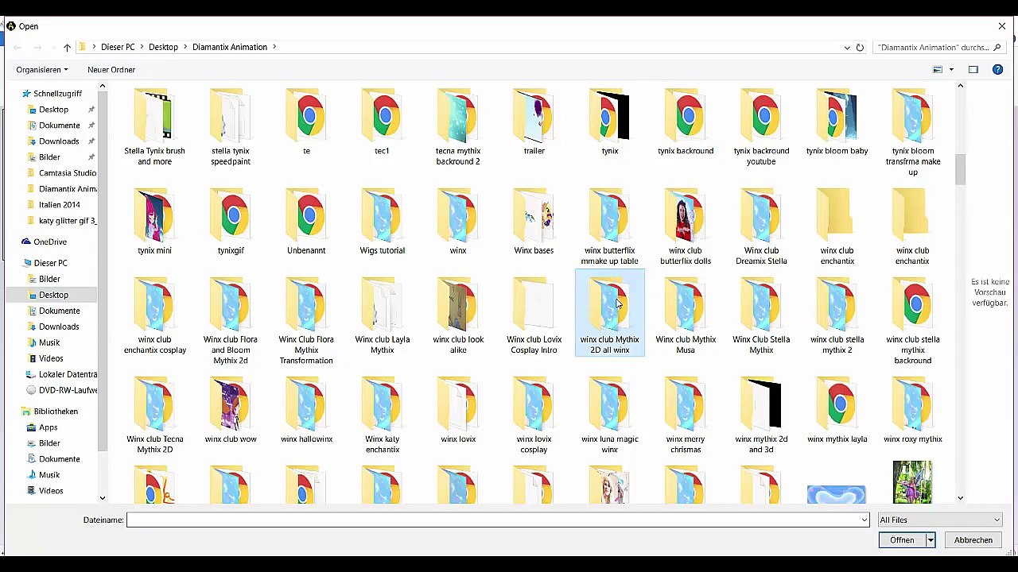Viewport: 1018px width, 572px height.
Task: Jump to 'Diamantix Animation' in the breadcrumb
Action: 230,47
